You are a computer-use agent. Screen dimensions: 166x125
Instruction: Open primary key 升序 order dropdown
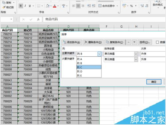click(x=153, y=54)
